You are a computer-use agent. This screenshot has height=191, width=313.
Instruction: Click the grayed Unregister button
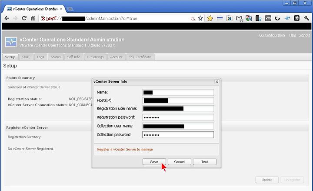pyautogui.click(x=292, y=180)
